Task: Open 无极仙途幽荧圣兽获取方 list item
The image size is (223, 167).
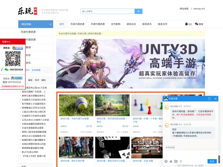Action: [x=34, y=124]
